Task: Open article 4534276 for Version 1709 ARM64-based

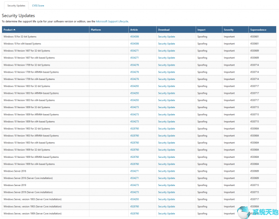Action: [134, 72]
